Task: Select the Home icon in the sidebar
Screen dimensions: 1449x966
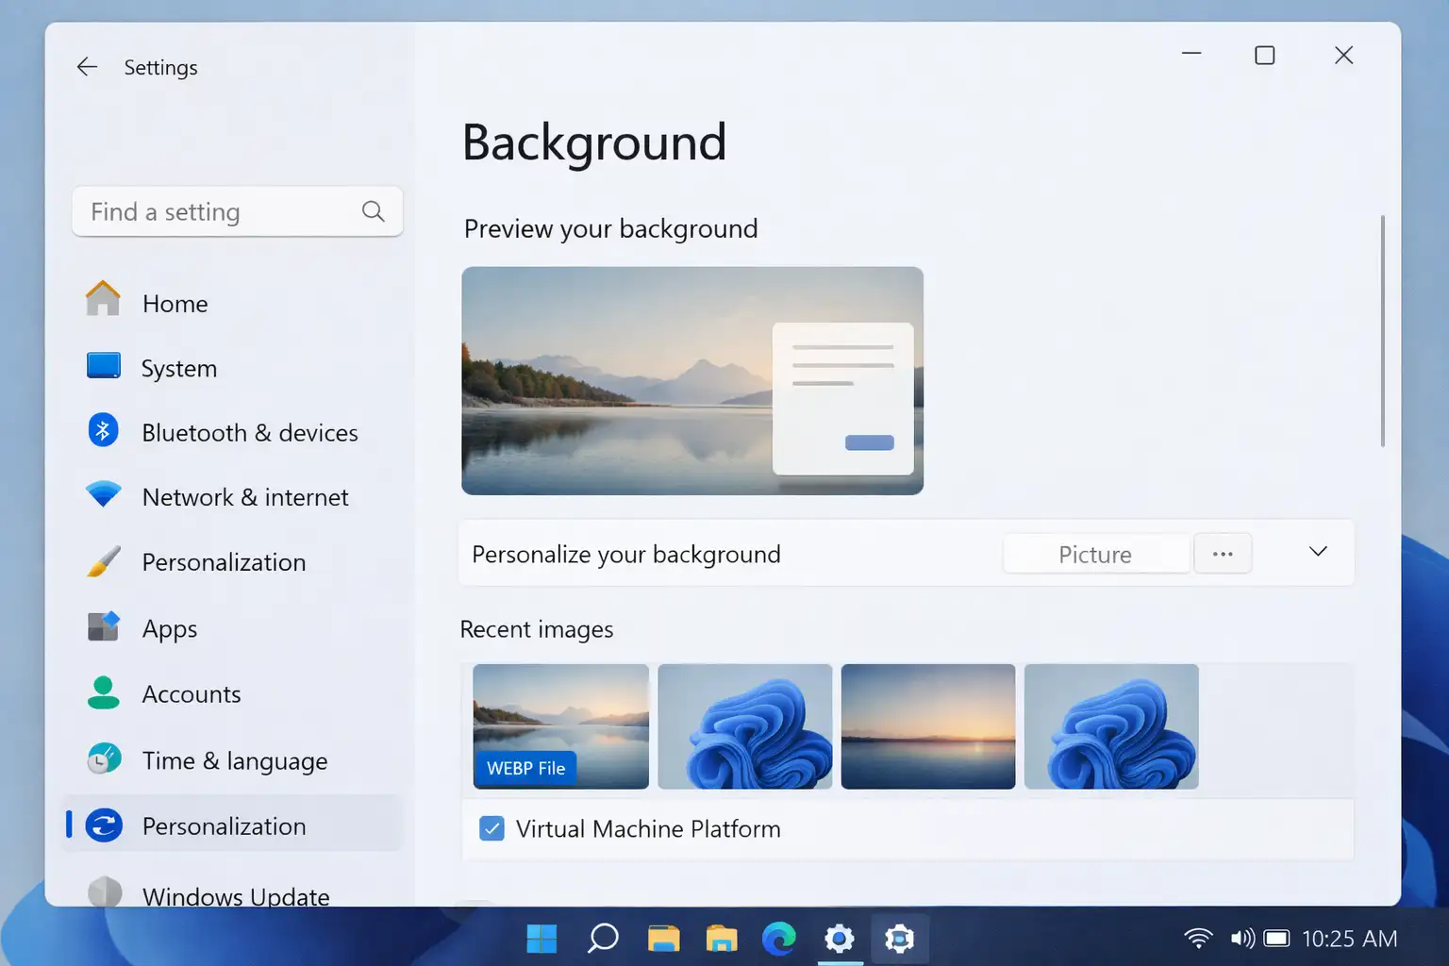Action: [101, 301]
